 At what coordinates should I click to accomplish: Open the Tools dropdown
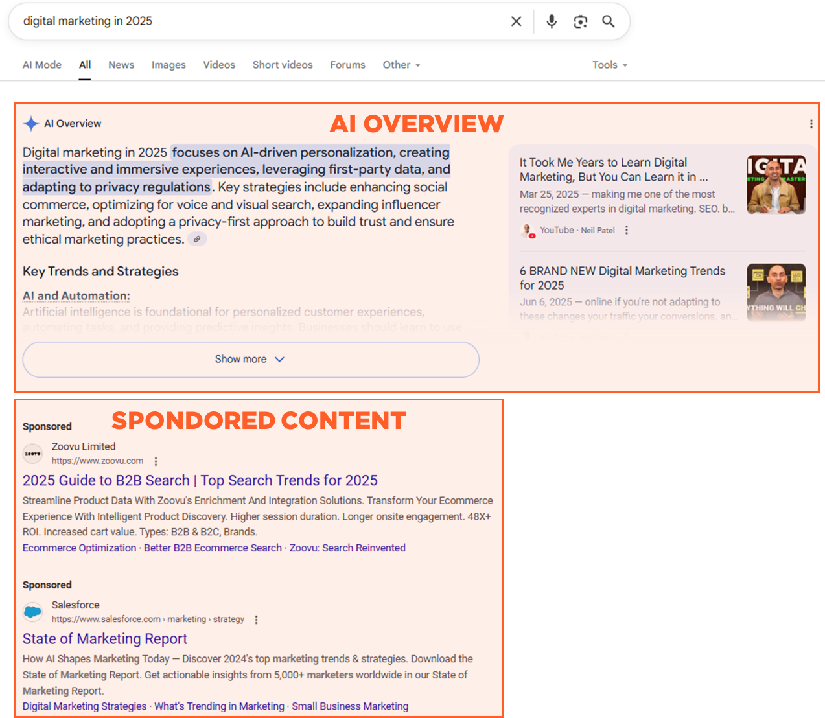[x=609, y=65]
